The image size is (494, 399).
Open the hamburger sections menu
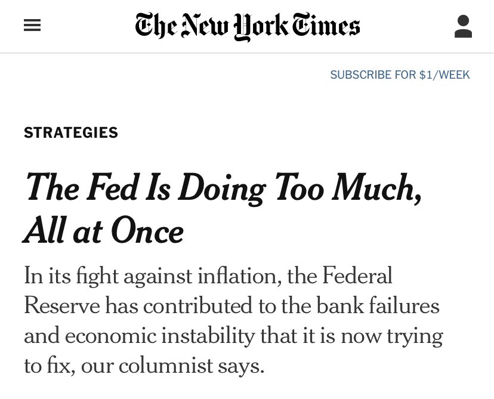click(x=32, y=26)
